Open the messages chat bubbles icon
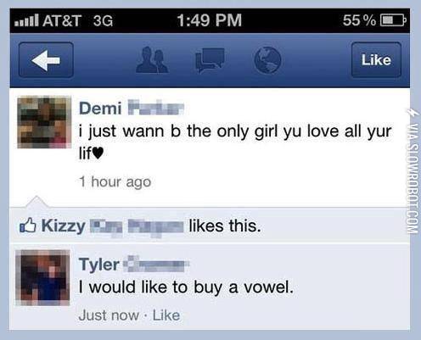 point(210,60)
